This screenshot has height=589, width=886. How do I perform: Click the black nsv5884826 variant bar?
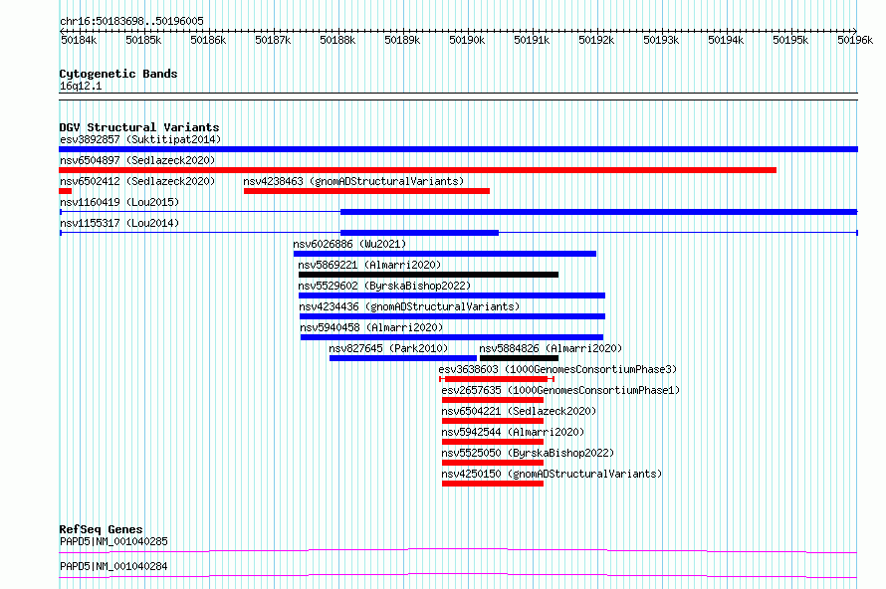pyautogui.click(x=519, y=358)
